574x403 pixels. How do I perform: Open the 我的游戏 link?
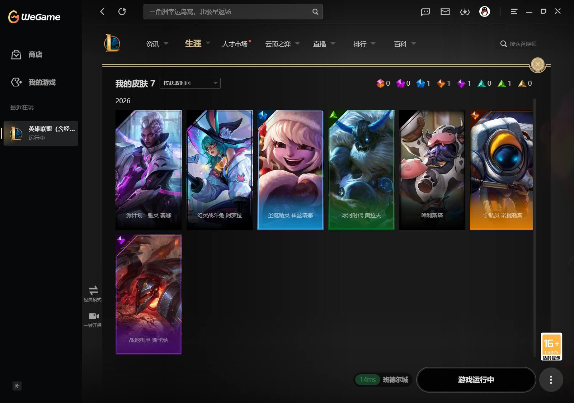coord(42,82)
